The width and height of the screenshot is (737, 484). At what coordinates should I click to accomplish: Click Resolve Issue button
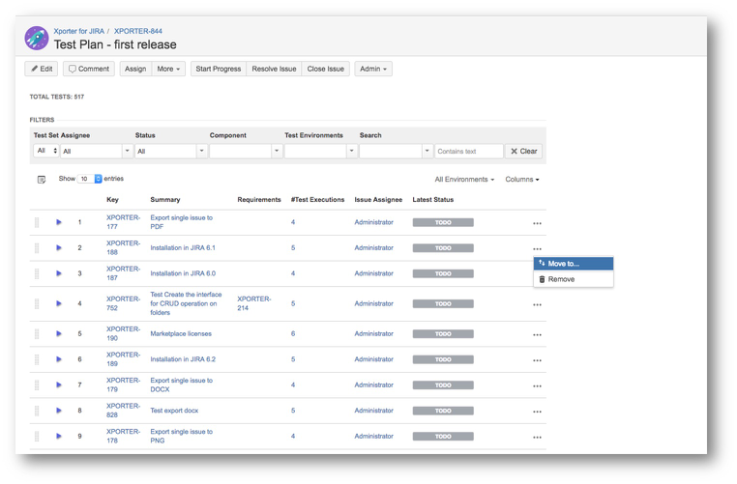(x=274, y=69)
